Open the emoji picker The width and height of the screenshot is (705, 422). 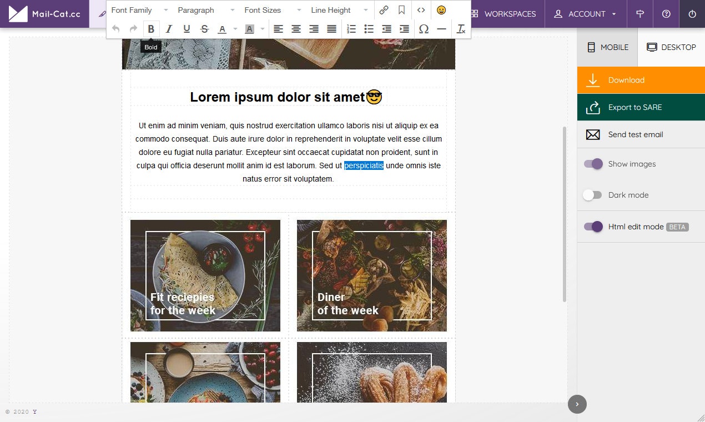441,9
